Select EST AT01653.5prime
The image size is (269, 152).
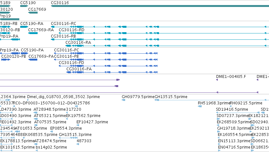(17, 132)
